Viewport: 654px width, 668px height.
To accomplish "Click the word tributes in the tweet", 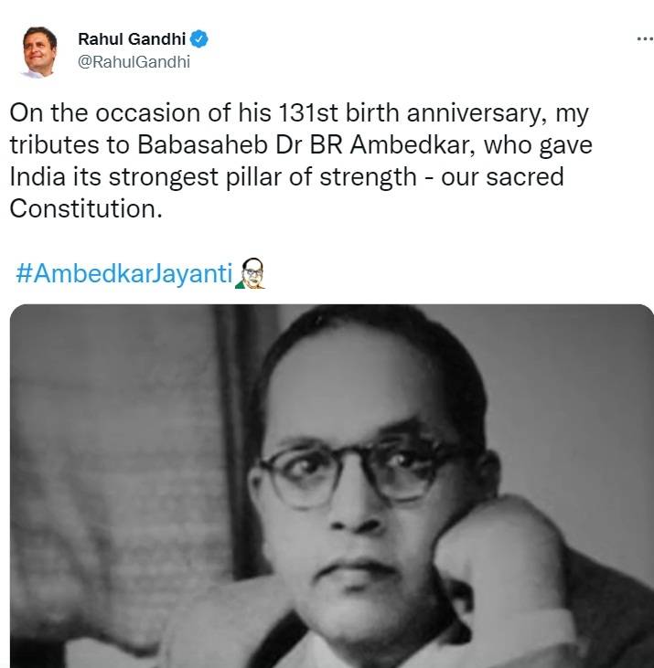I will click(x=55, y=145).
